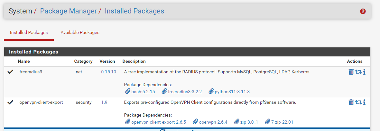
Task: Open python311-3.11.3 dependency link
Action: [232, 92]
